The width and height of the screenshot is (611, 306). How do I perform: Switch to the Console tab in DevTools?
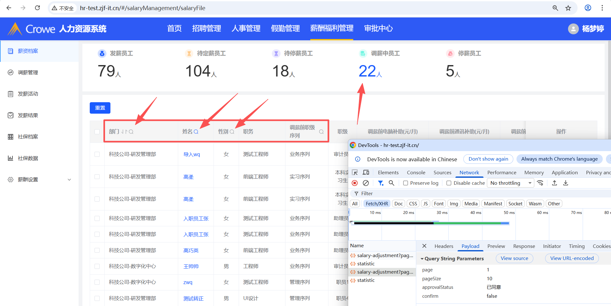[416, 173]
